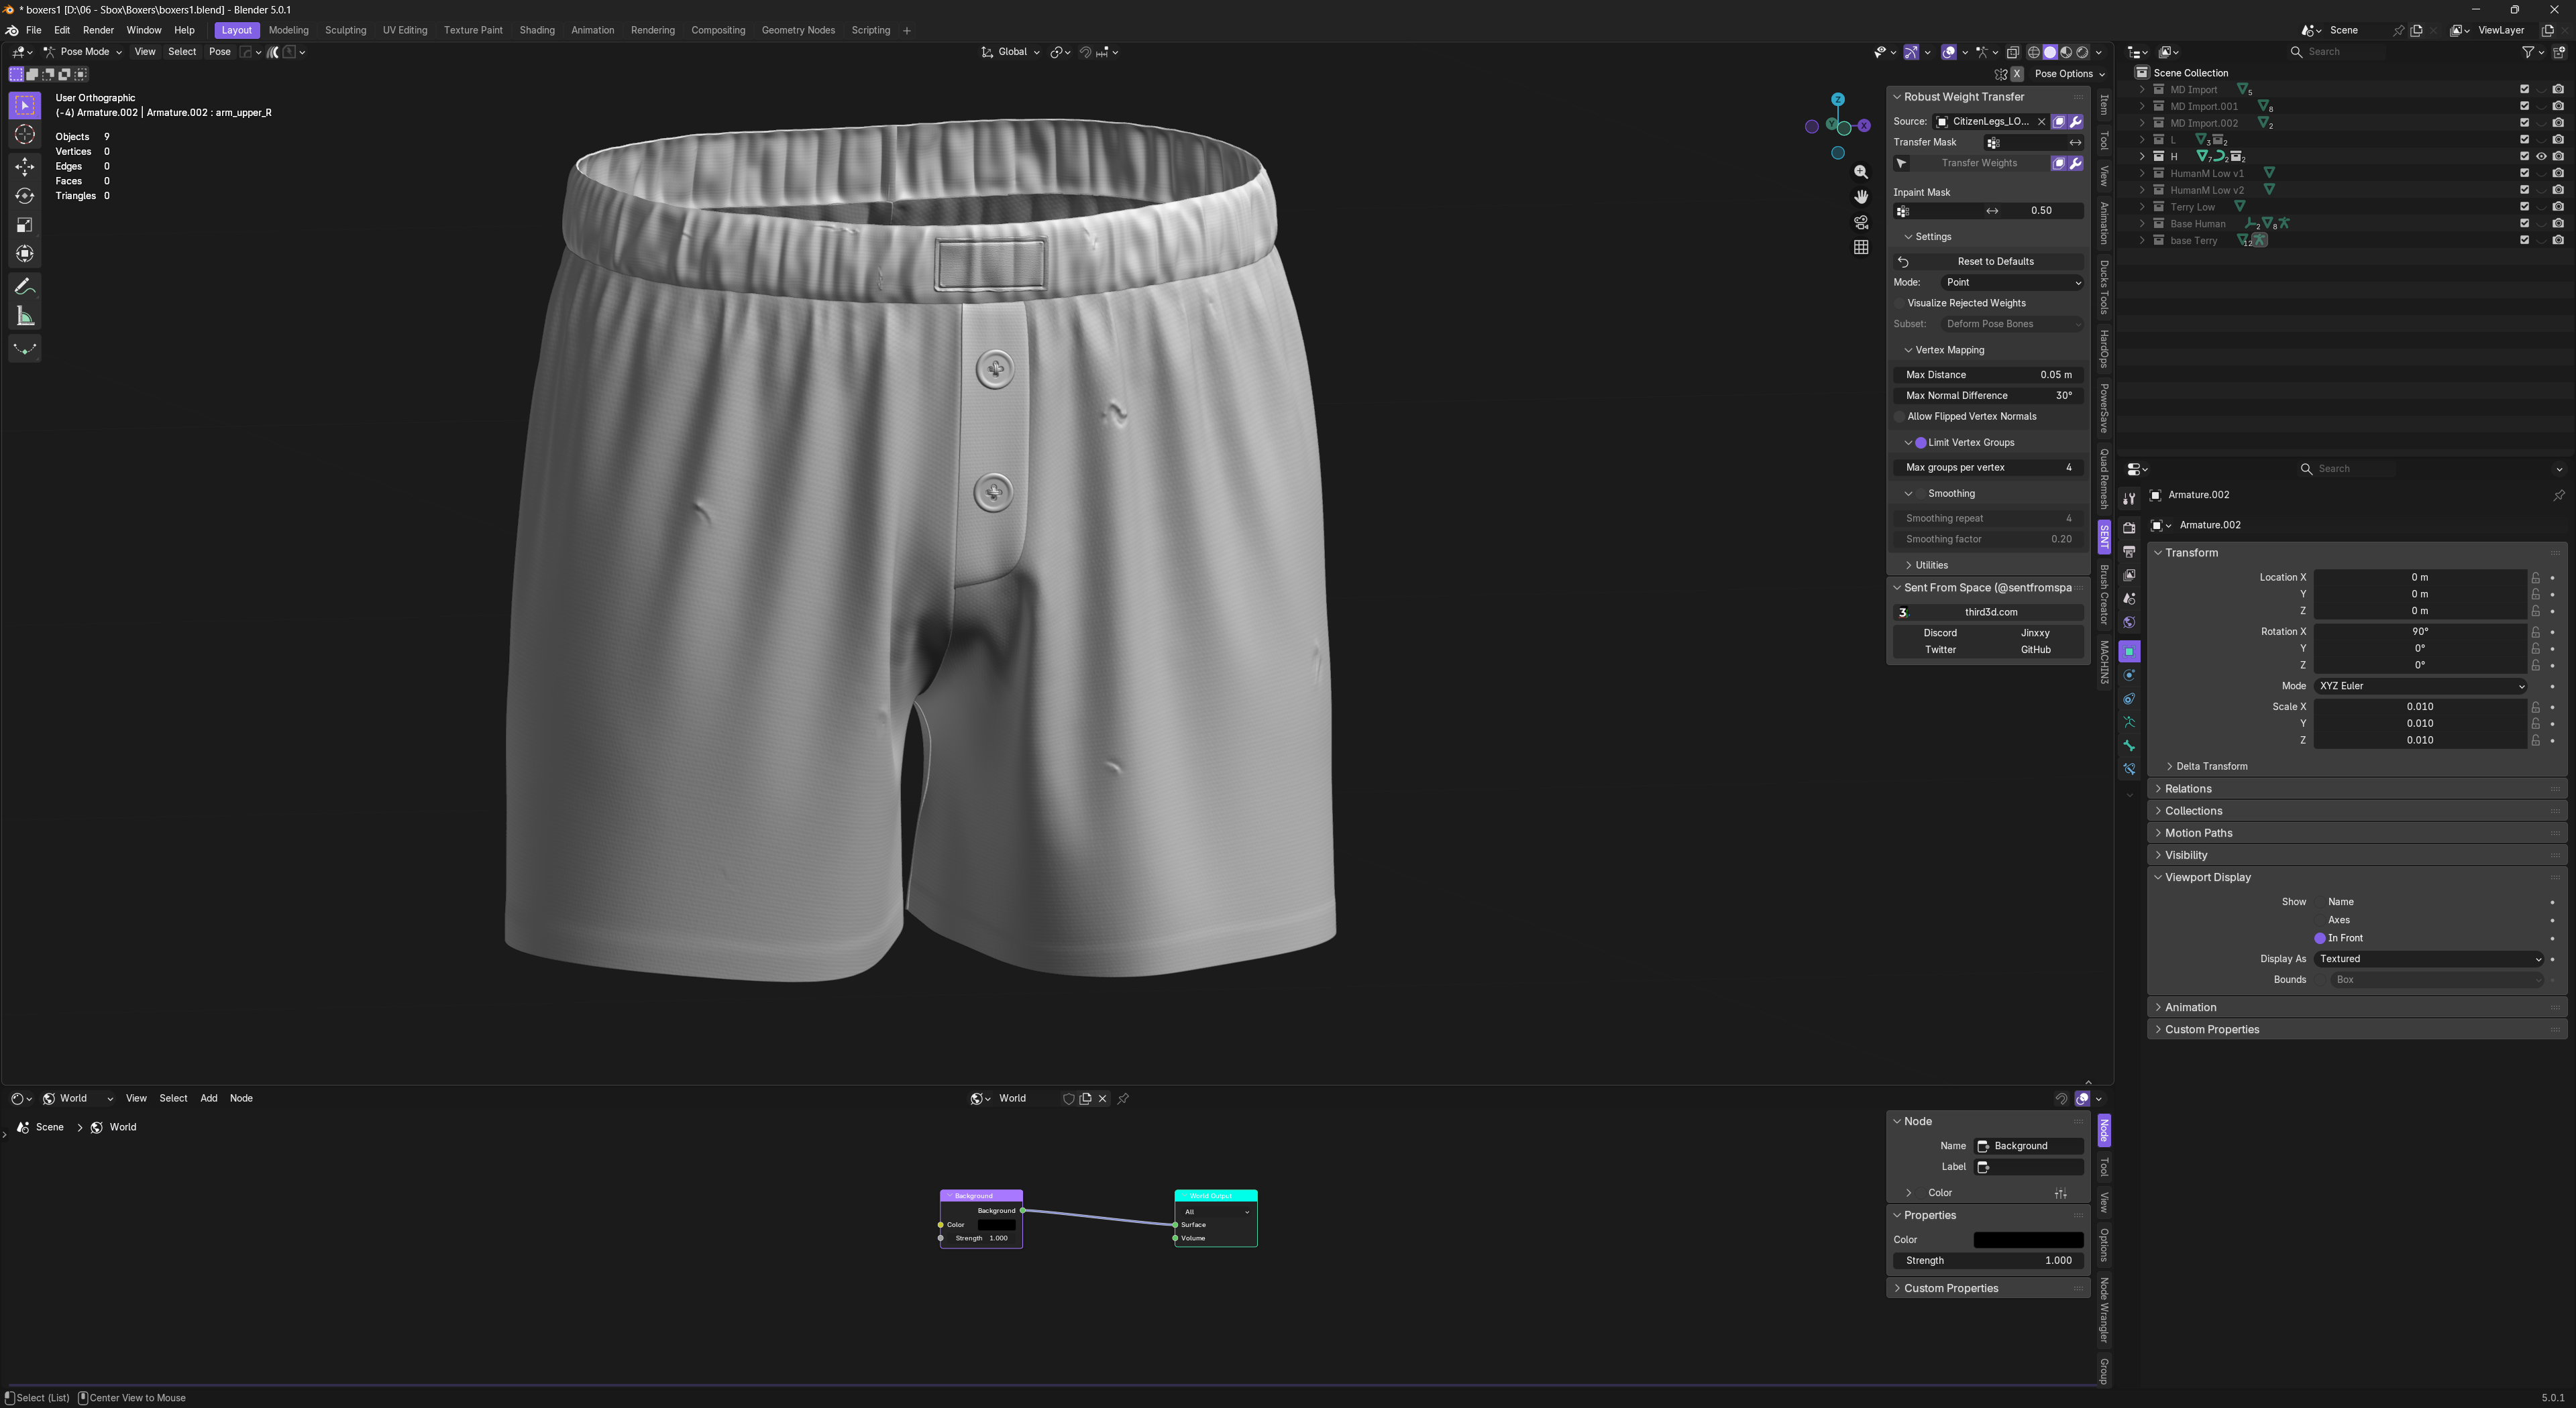The width and height of the screenshot is (2576, 1408).
Task: Expand the Utilities section
Action: pyautogui.click(x=1930, y=566)
